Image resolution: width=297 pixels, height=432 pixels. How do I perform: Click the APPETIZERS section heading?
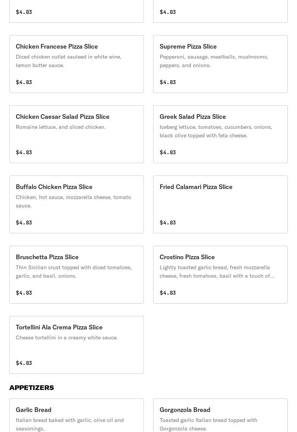click(32, 388)
